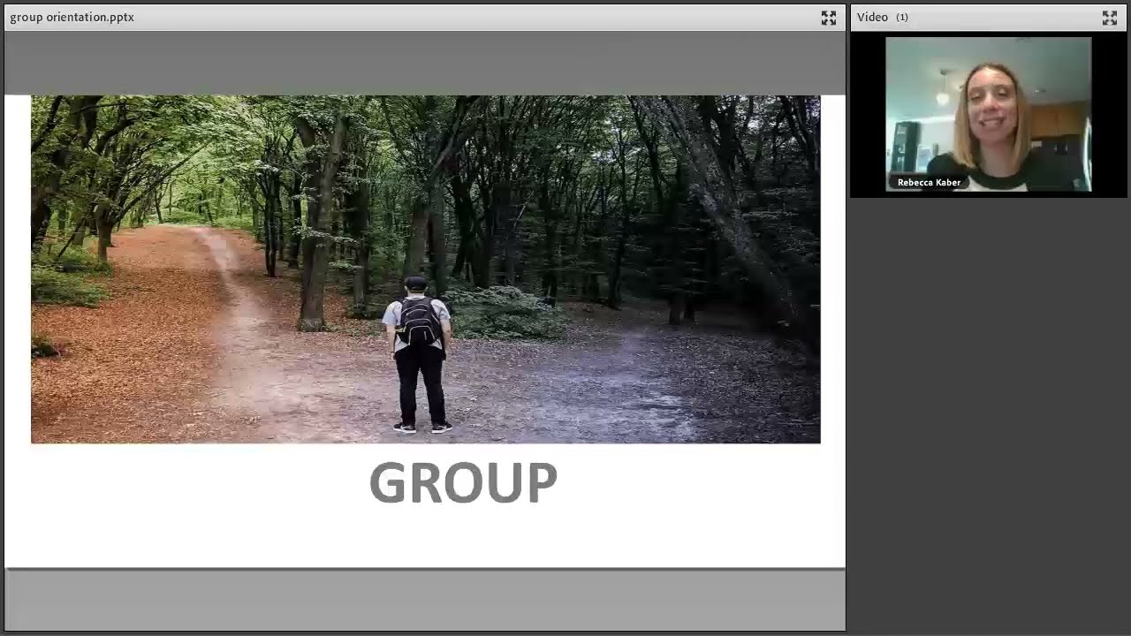Select Rebecca Kaber's webcam video feed
This screenshot has height=636, width=1131.
tap(988, 114)
